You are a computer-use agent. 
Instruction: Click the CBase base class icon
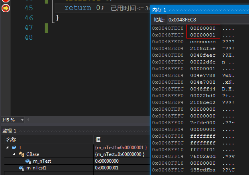(x=22, y=154)
